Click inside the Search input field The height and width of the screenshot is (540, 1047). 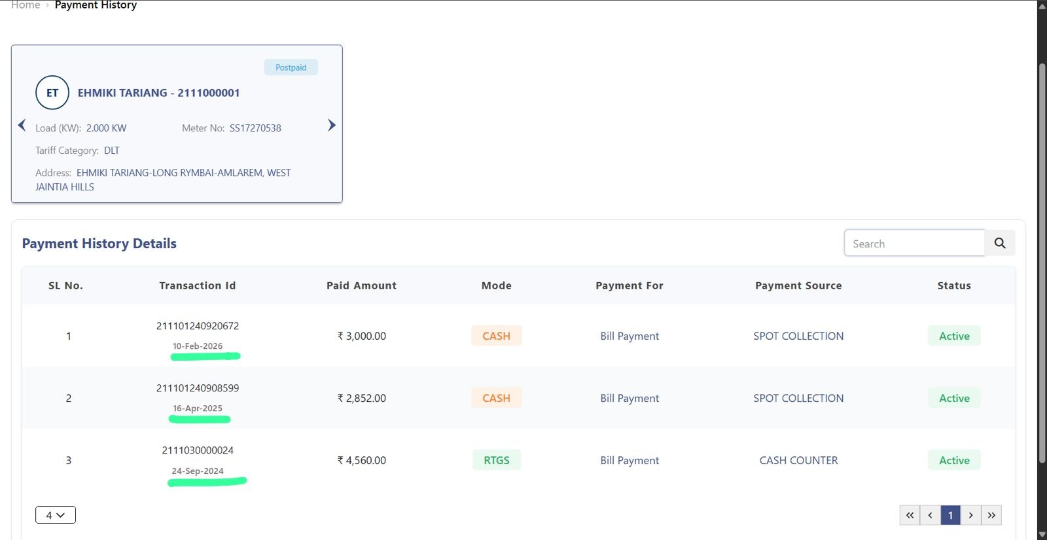click(914, 243)
